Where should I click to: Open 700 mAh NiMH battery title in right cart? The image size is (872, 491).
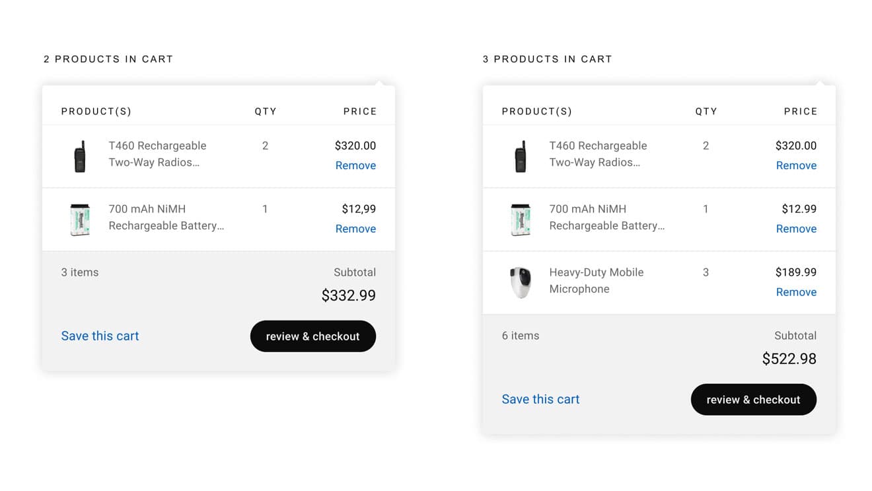[607, 217]
